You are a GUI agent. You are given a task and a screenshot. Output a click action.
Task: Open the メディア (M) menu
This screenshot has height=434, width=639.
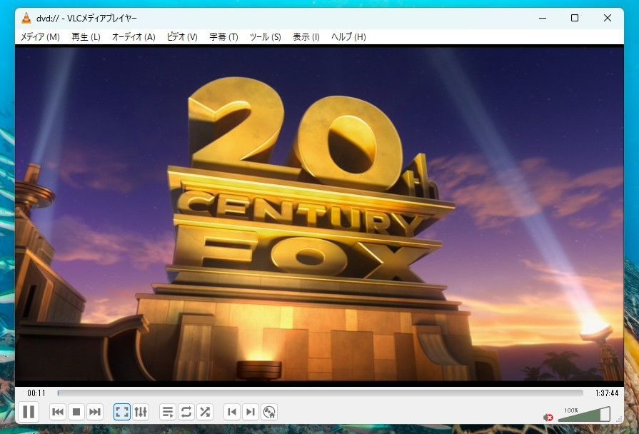pos(40,37)
